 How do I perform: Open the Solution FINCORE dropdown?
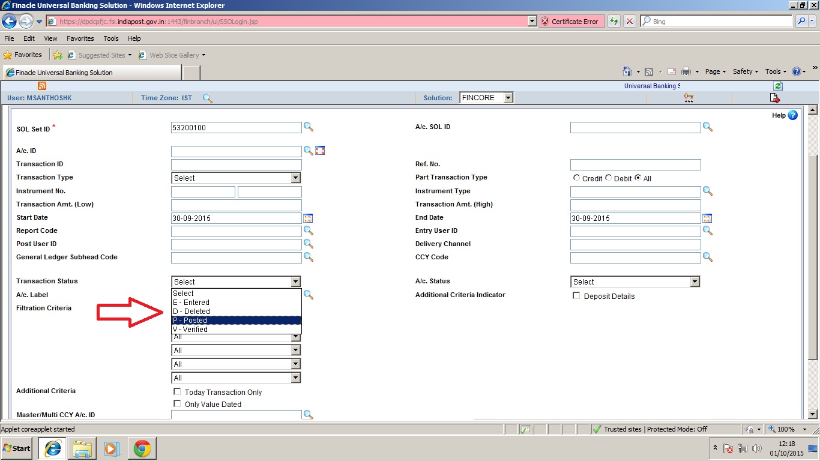[x=506, y=97]
